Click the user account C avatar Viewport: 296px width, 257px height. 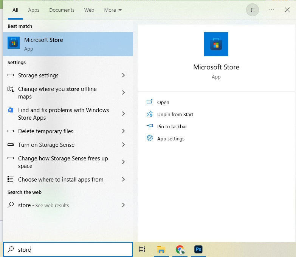coord(253,10)
